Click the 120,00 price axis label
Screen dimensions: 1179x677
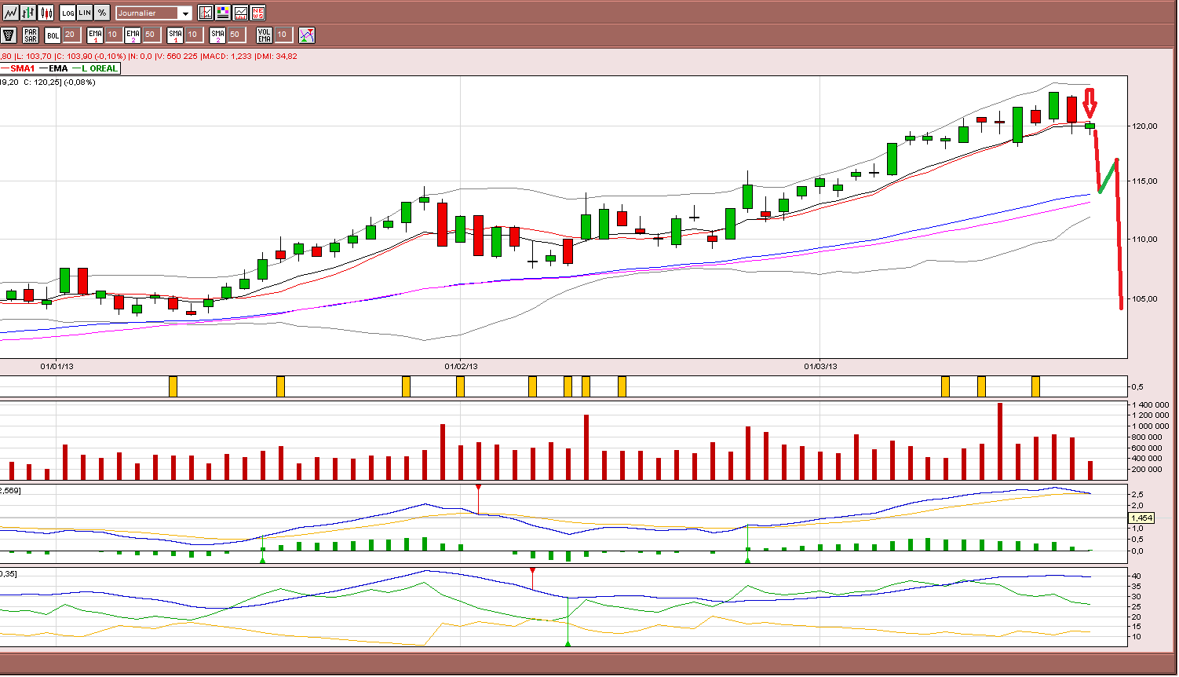(x=1144, y=126)
